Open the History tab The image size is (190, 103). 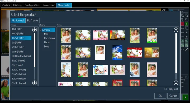click(17, 5)
